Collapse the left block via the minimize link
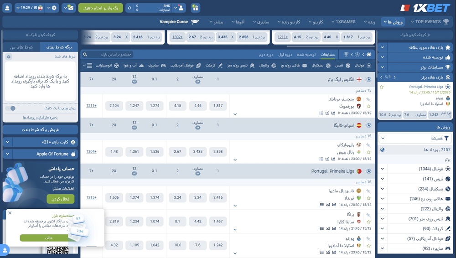The image size is (456, 258). [40, 35]
